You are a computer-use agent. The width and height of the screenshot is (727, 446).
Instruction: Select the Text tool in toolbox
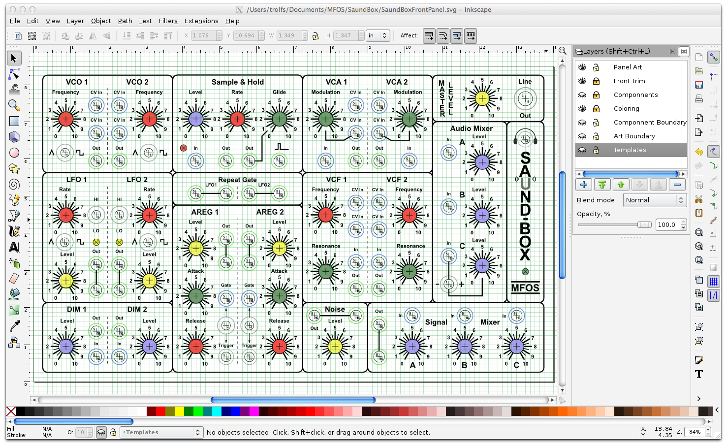[14, 247]
